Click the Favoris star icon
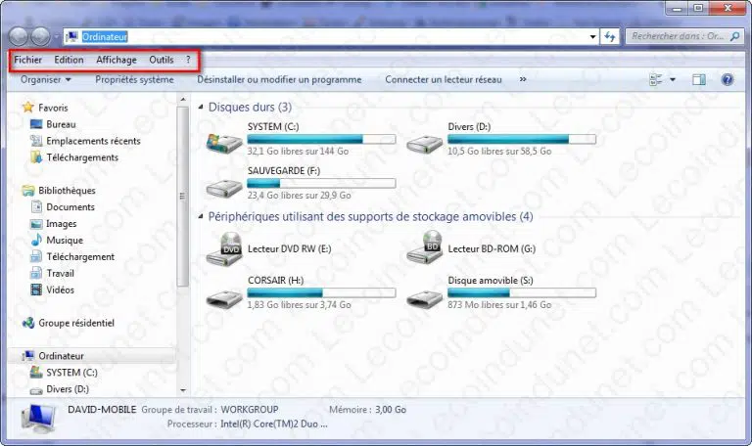 (28, 108)
